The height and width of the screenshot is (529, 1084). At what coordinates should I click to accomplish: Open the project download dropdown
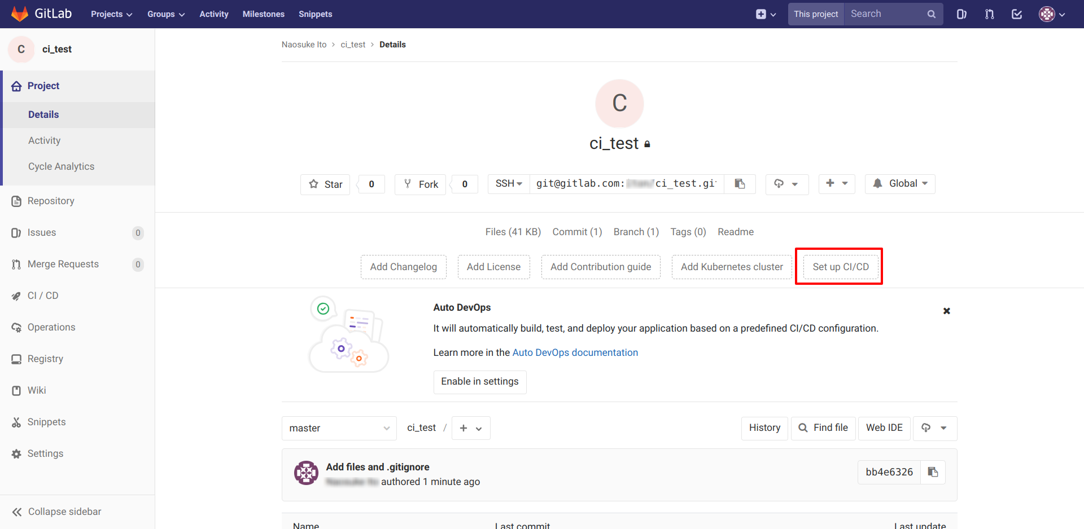click(x=787, y=184)
